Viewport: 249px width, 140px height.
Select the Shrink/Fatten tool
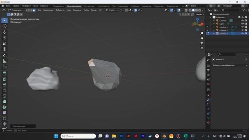tap(4, 124)
